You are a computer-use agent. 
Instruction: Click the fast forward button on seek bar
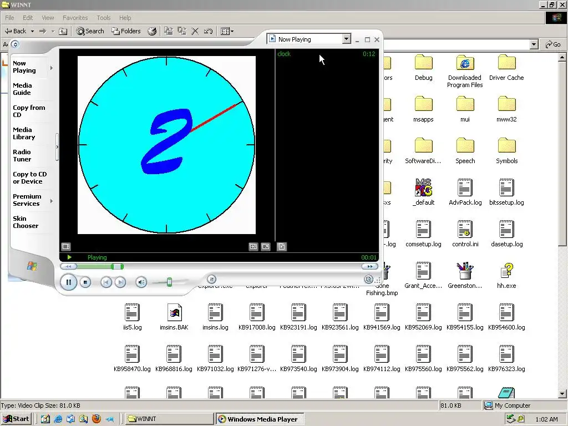[369, 267]
